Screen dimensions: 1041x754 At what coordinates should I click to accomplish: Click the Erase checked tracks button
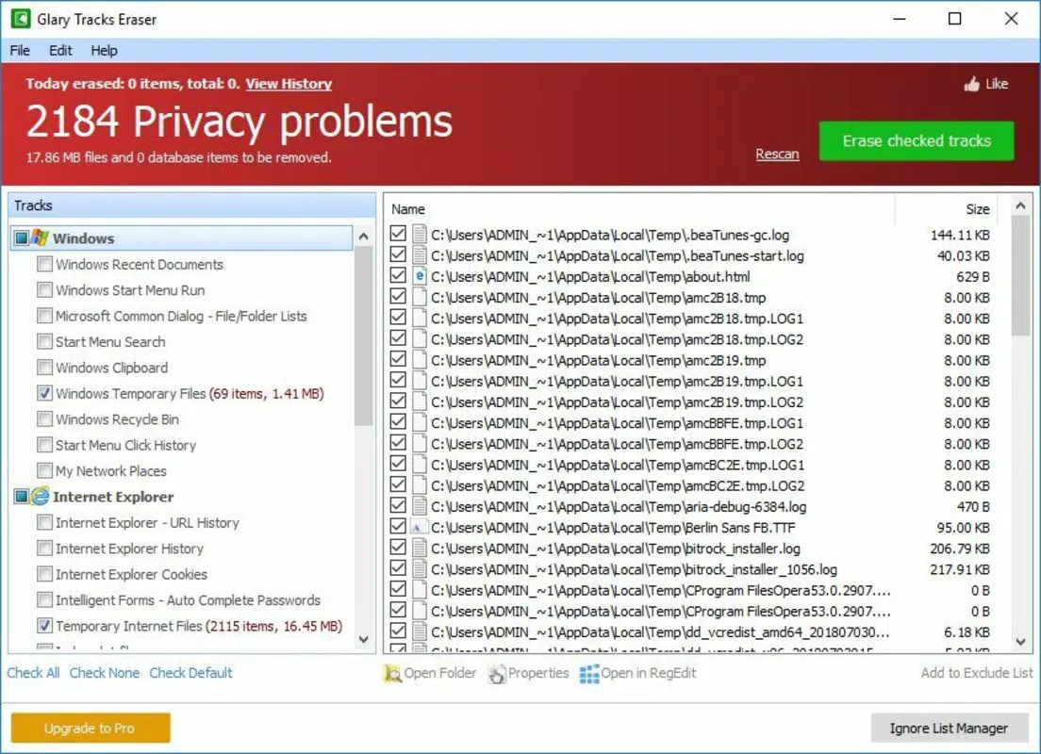pos(917,140)
